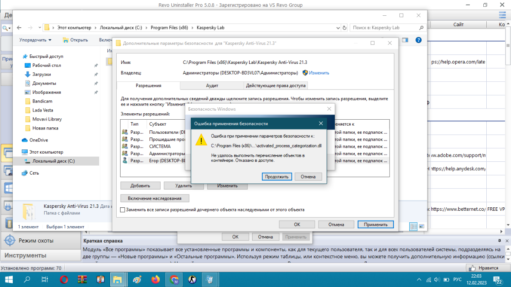Open the Упорядочить dropdown menu

(35, 40)
